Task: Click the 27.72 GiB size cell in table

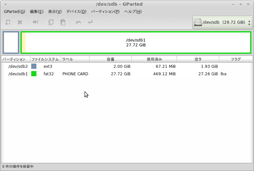Action: [121, 74]
